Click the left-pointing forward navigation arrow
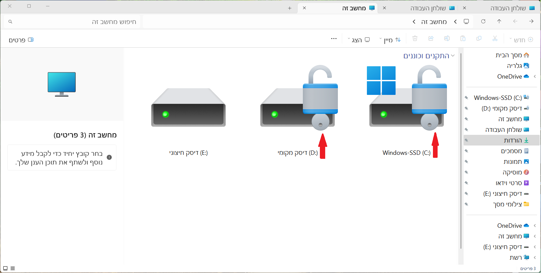The image size is (542, 274). click(x=515, y=21)
